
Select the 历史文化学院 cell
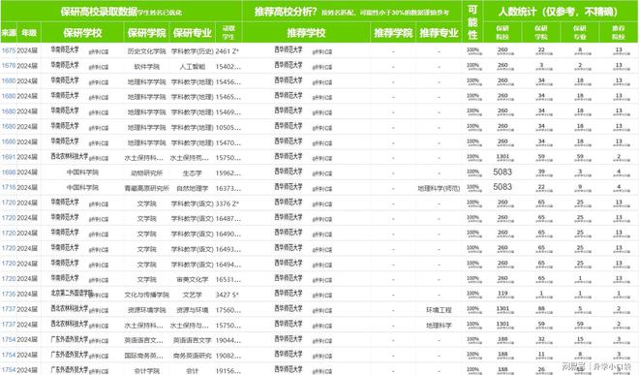click(x=147, y=51)
